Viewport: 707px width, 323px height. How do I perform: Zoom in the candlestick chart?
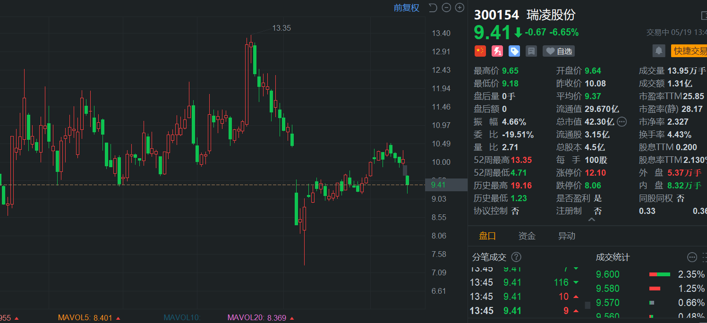point(459,8)
